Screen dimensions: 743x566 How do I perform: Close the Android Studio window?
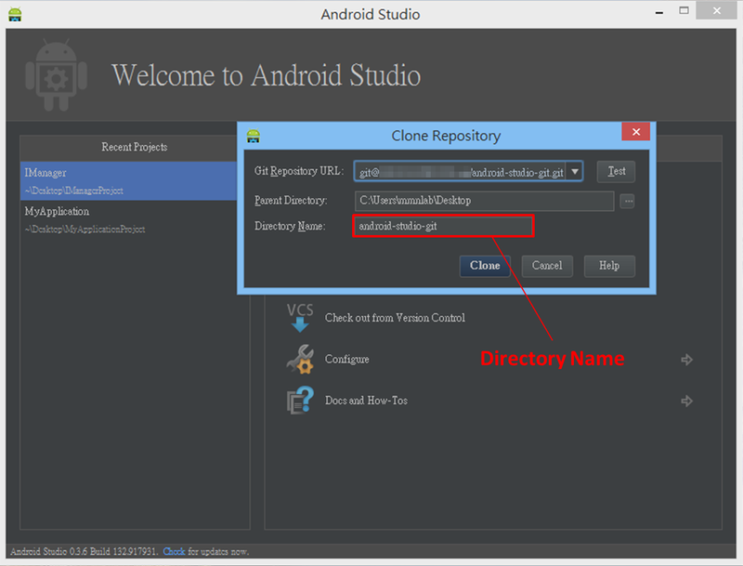[x=716, y=10]
